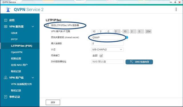Click first IP range octet field 10
This screenshot has height=107, width=183.
pos(94,31)
